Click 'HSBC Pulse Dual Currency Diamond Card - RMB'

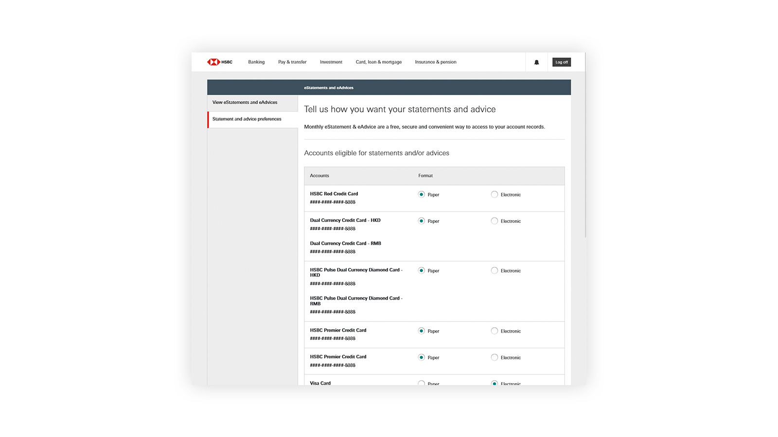click(356, 301)
